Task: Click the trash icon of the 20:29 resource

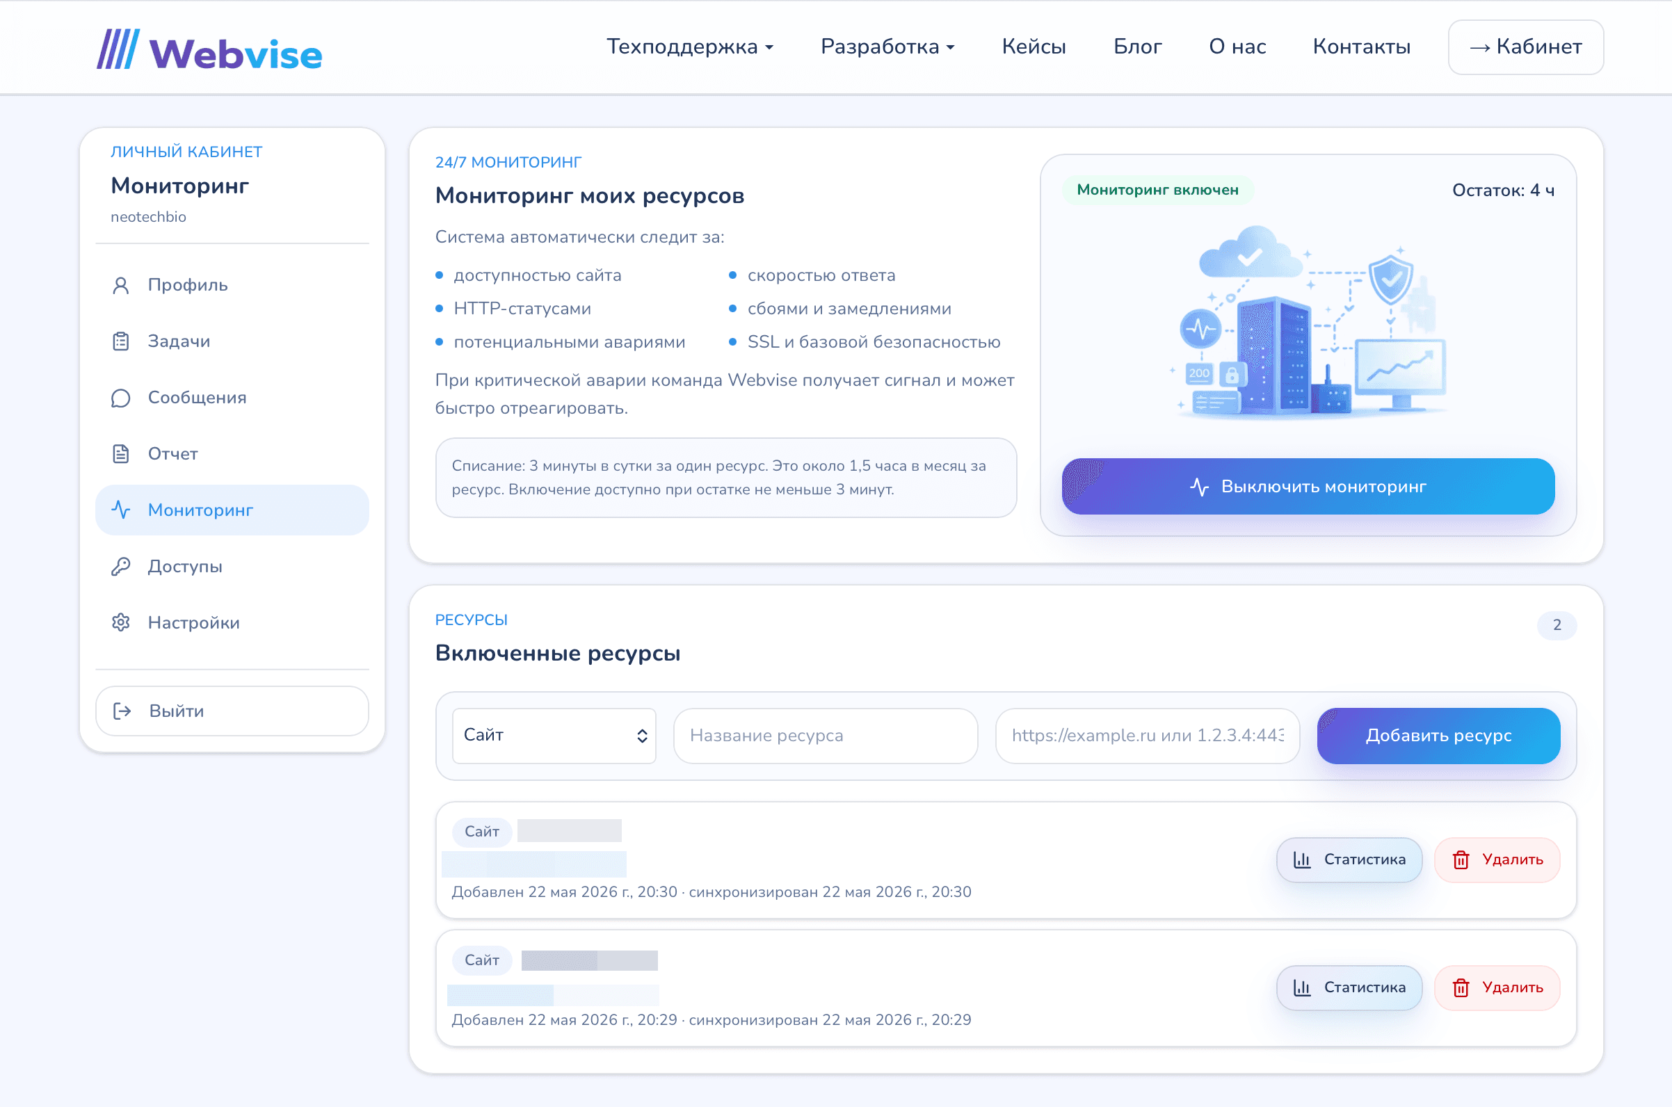Action: 1461,987
